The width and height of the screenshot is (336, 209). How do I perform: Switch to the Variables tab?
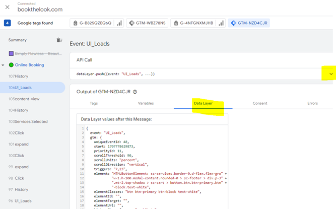146,103
